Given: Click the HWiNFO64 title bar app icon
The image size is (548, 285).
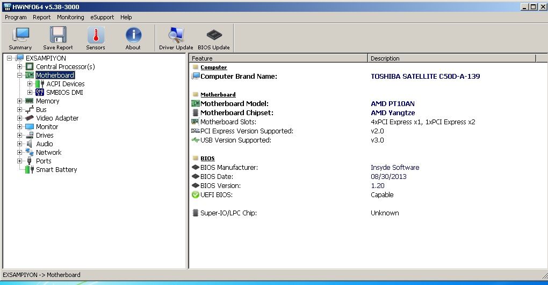Looking at the screenshot, I should tap(6, 6).
